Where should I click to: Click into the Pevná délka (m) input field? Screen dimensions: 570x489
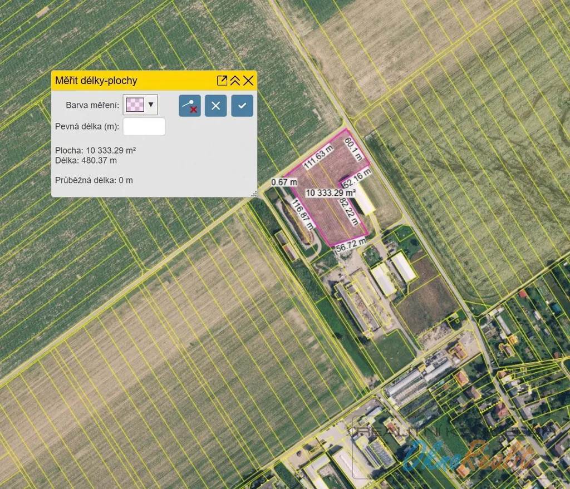tap(144, 126)
